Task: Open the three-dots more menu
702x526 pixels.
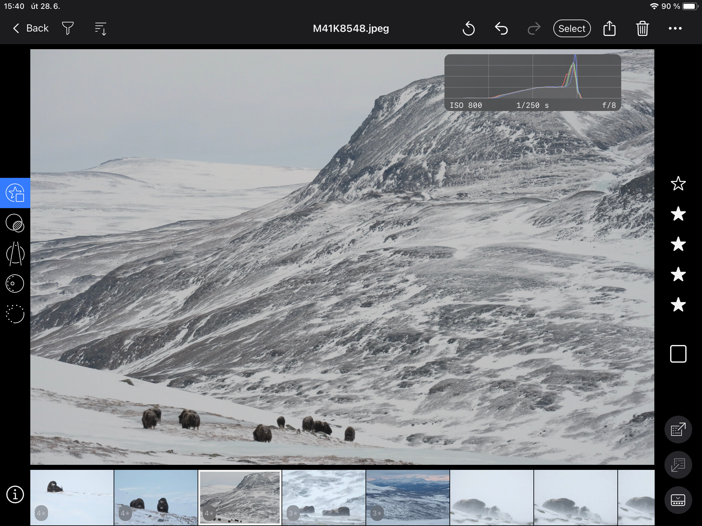Action: pyautogui.click(x=675, y=28)
